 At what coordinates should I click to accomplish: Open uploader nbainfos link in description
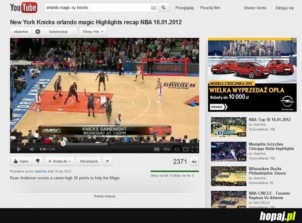[41, 171]
